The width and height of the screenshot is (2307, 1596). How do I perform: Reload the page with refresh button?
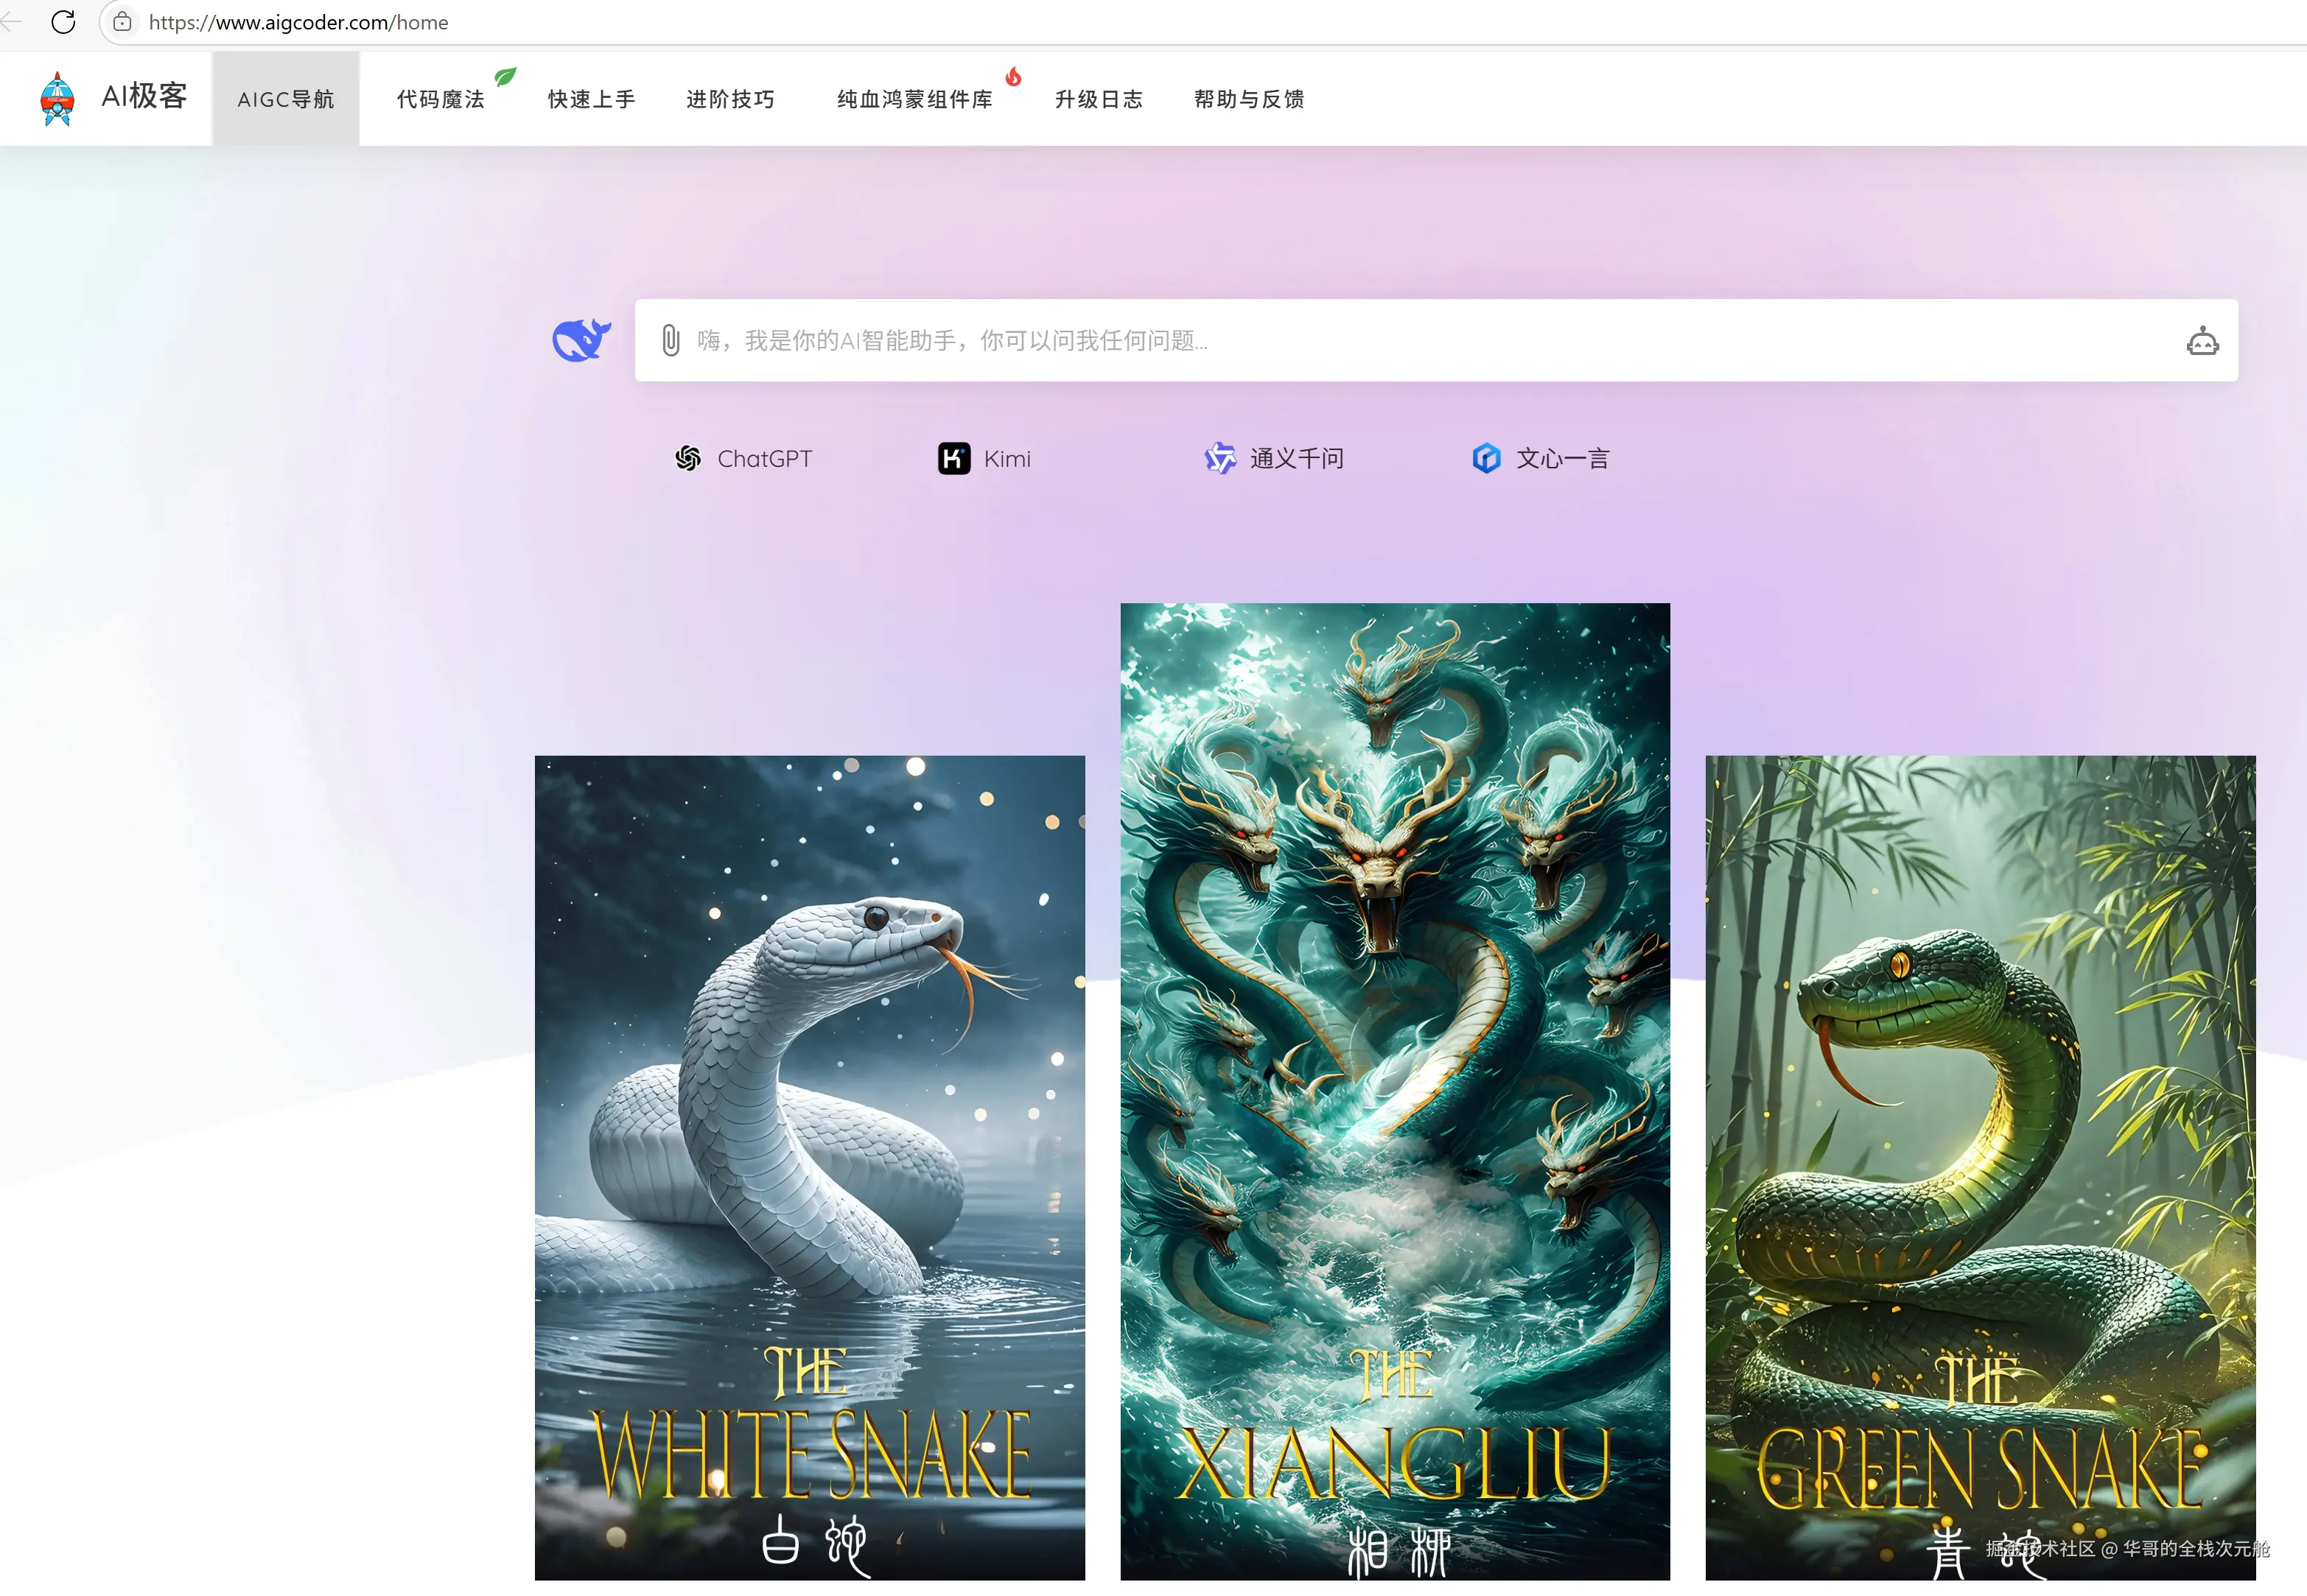pos(63,22)
